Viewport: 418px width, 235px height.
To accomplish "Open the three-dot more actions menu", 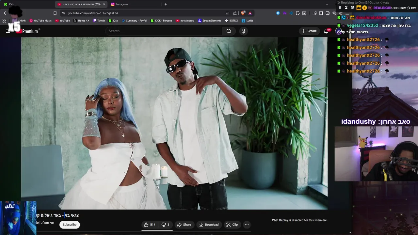I will pyautogui.click(x=247, y=225).
